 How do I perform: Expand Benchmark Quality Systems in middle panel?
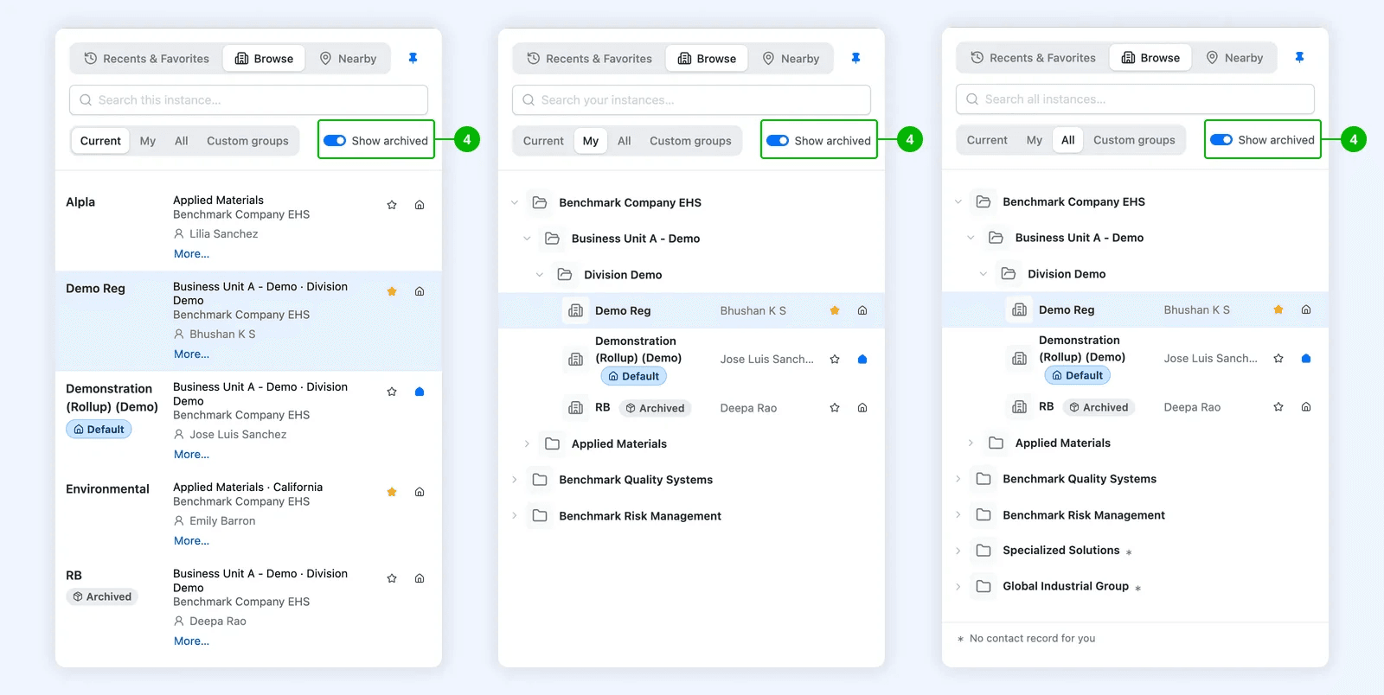pyautogui.click(x=515, y=480)
